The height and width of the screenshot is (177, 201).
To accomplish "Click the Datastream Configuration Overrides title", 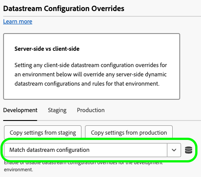I will click(64, 8).
